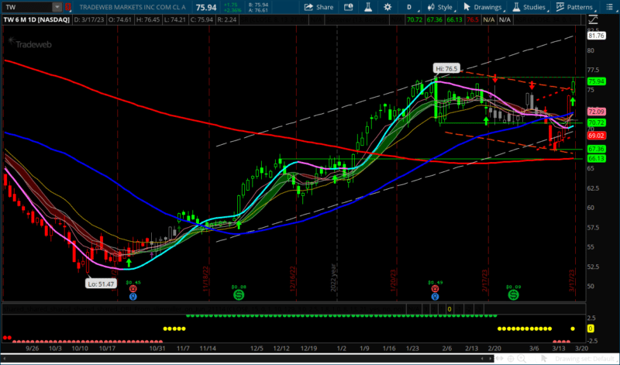The width and height of the screenshot is (620, 365).
Task: Click the yellow 0 lower study axis bubble
Action: click(x=591, y=329)
